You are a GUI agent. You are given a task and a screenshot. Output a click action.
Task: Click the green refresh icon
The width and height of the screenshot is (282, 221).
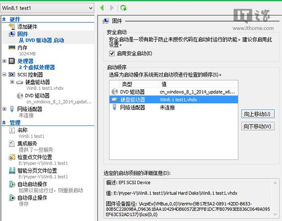(x=124, y=8)
